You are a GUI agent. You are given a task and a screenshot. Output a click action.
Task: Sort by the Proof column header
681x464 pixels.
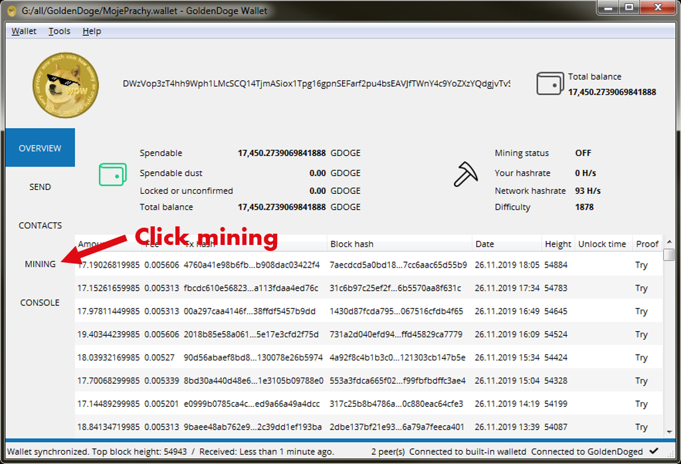647,244
